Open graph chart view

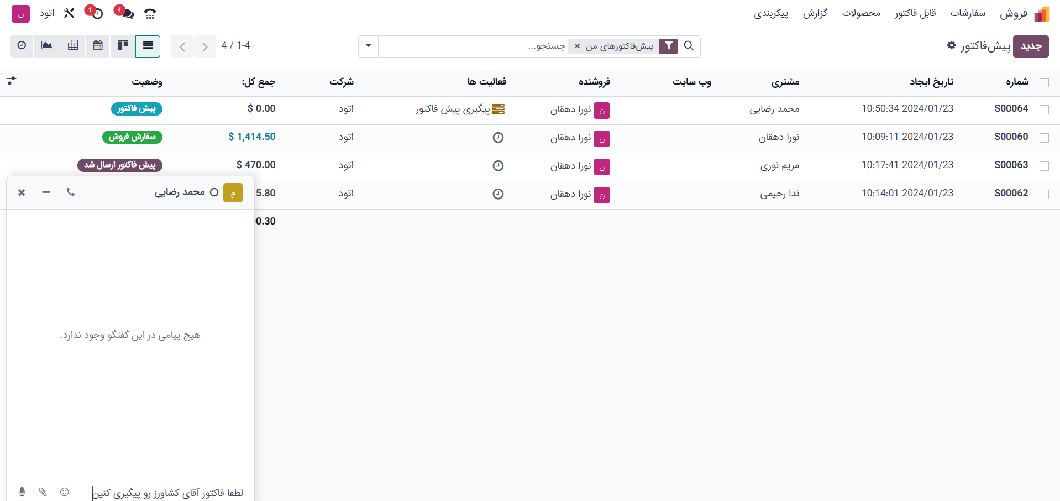pyautogui.click(x=47, y=46)
